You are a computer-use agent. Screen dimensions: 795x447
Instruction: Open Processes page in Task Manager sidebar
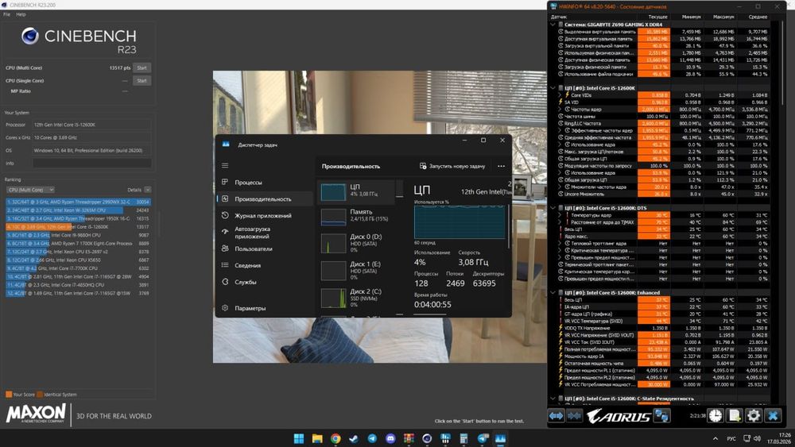tap(264, 183)
